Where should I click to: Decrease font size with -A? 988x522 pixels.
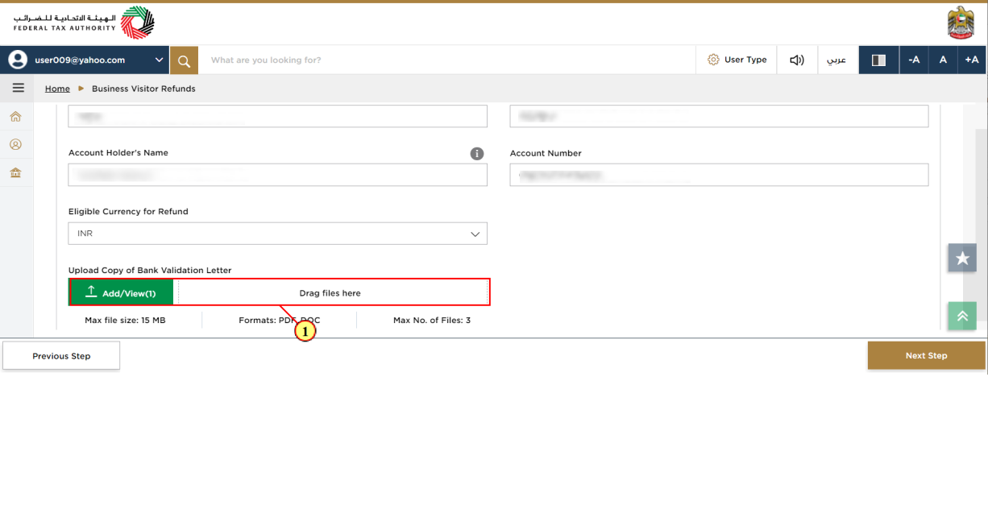[x=914, y=60]
